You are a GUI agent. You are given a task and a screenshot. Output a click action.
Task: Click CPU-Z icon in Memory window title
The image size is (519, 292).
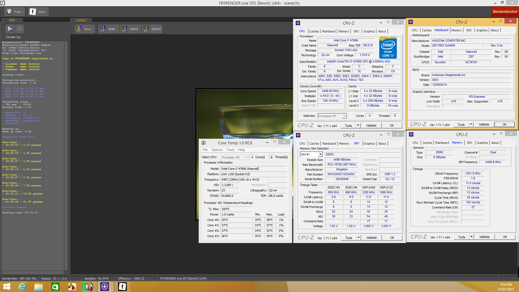[411, 134]
